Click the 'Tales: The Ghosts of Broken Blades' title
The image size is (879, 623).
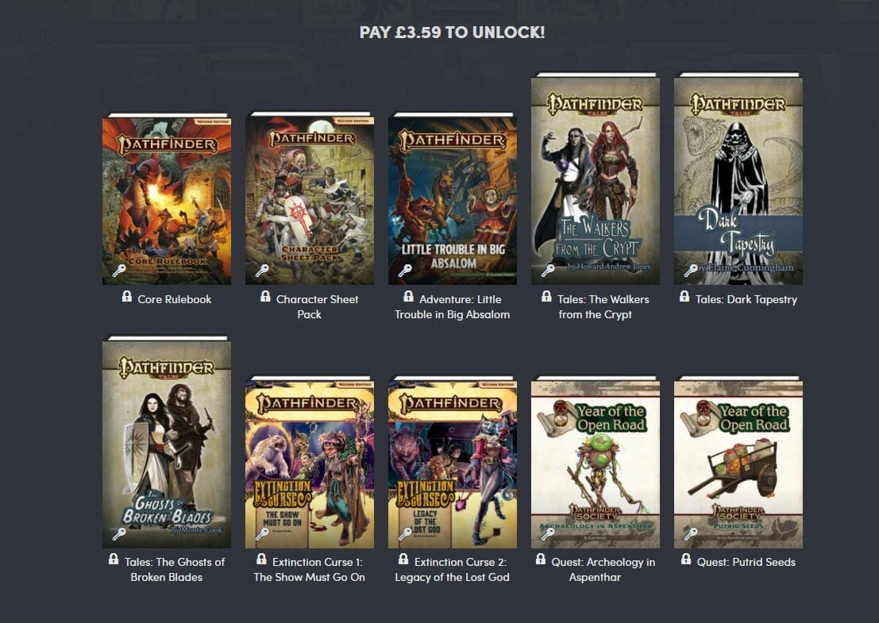[167, 570]
